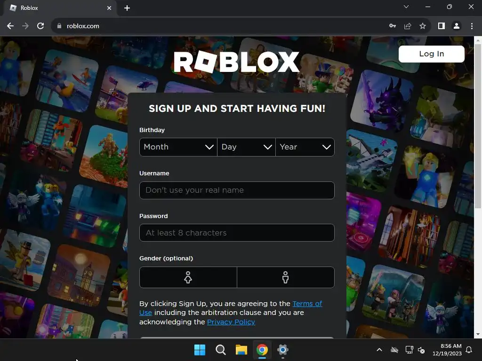Image resolution: width=482 pixels, height=361 pixels.
Task: View site info via the padlock icon
Action: [59, 26]
